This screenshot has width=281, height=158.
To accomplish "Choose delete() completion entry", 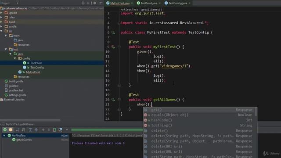I will (198, 131).
